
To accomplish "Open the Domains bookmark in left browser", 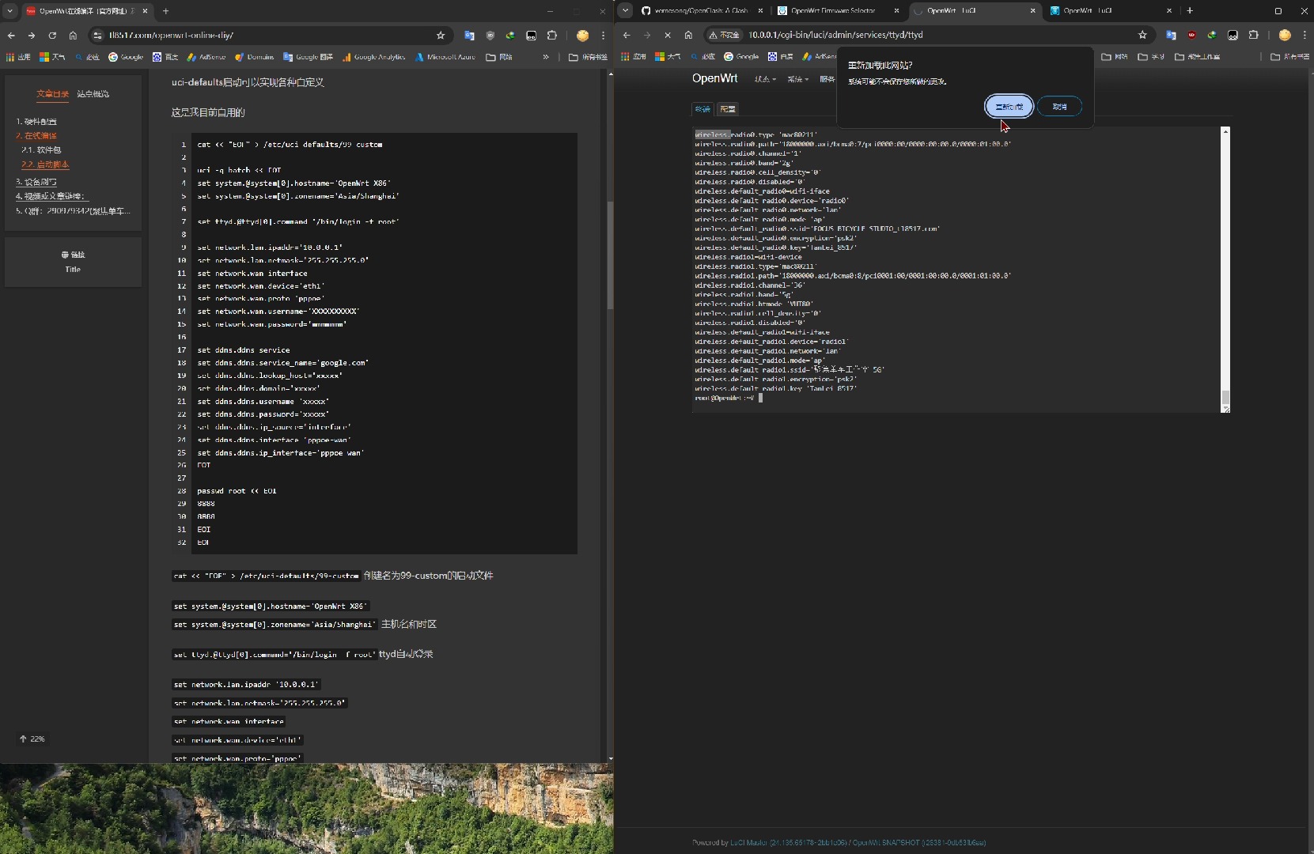I will pos(254,57).
